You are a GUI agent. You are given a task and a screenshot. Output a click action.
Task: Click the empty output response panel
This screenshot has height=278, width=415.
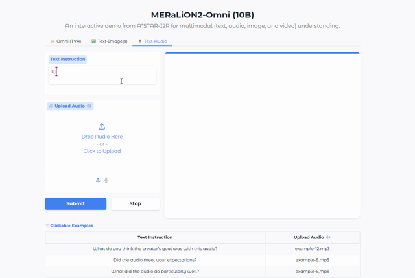[x=262, y=135]
